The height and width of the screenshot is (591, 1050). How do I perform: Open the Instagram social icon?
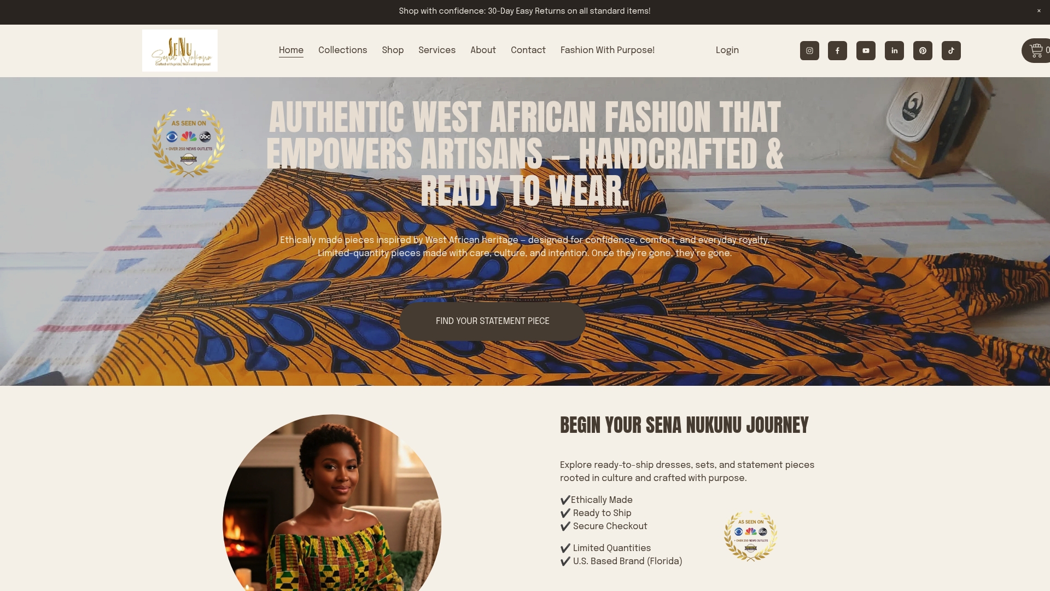(x=809, y=50)
